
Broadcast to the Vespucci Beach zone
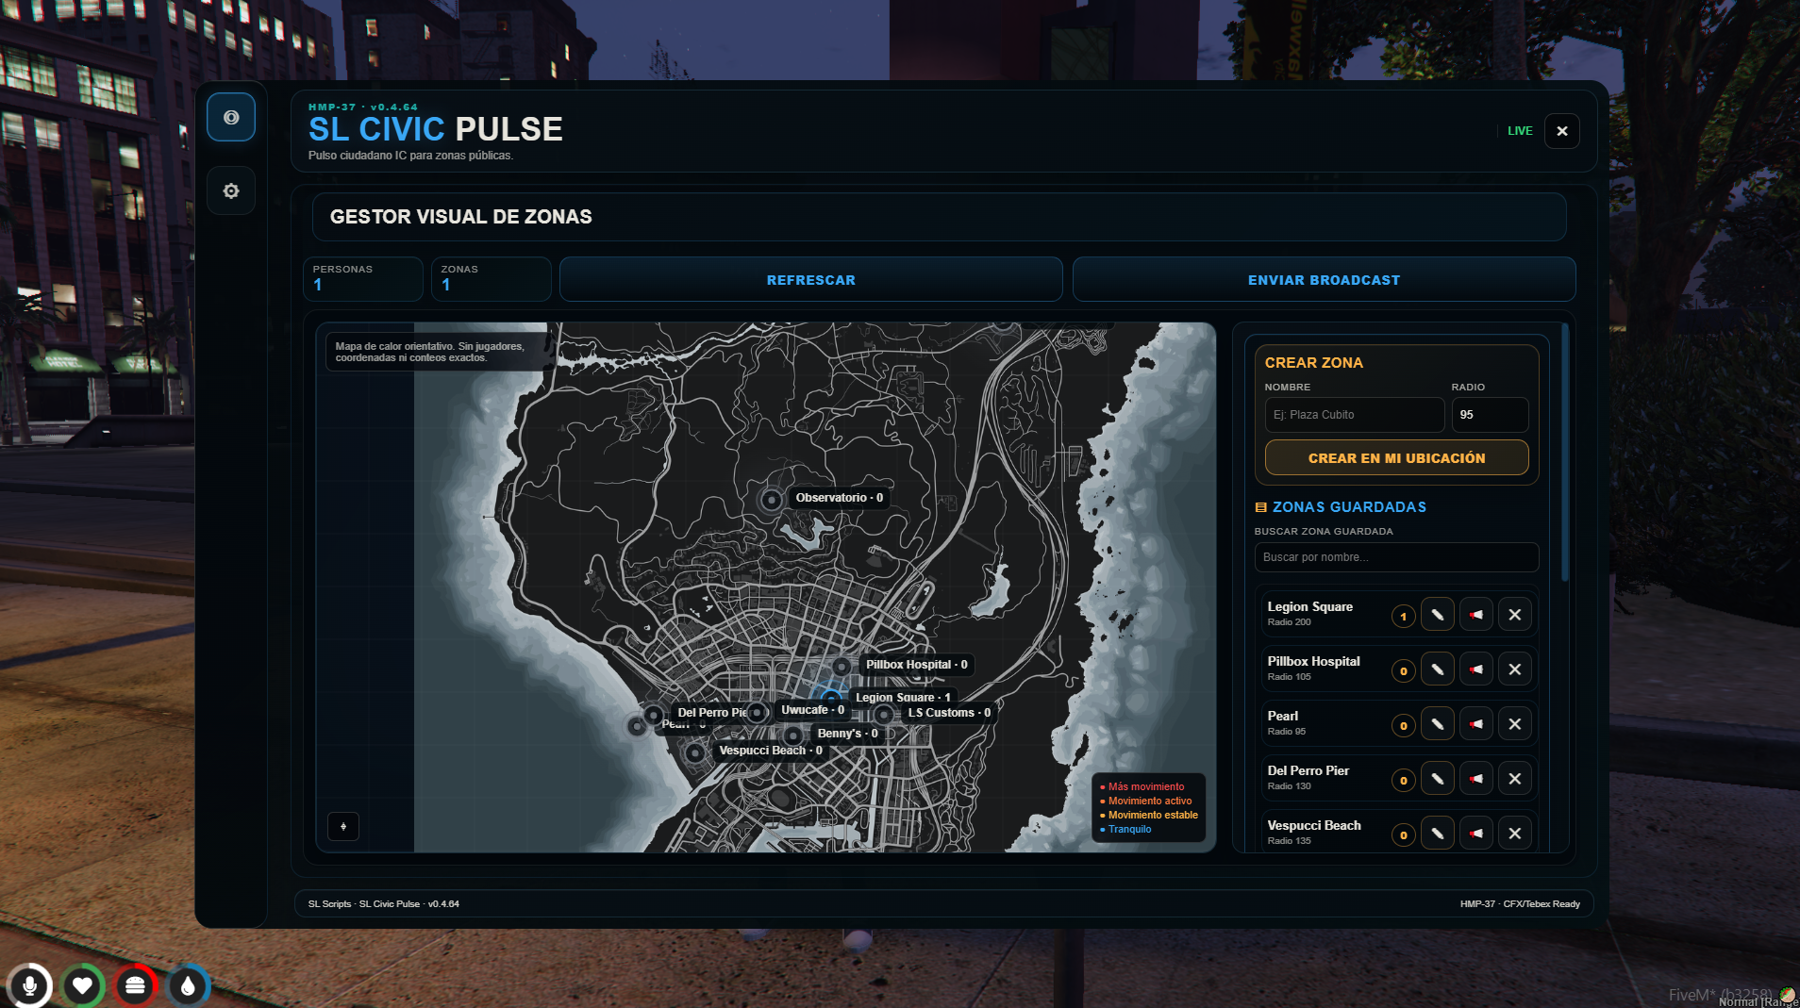pos(1475,834)
